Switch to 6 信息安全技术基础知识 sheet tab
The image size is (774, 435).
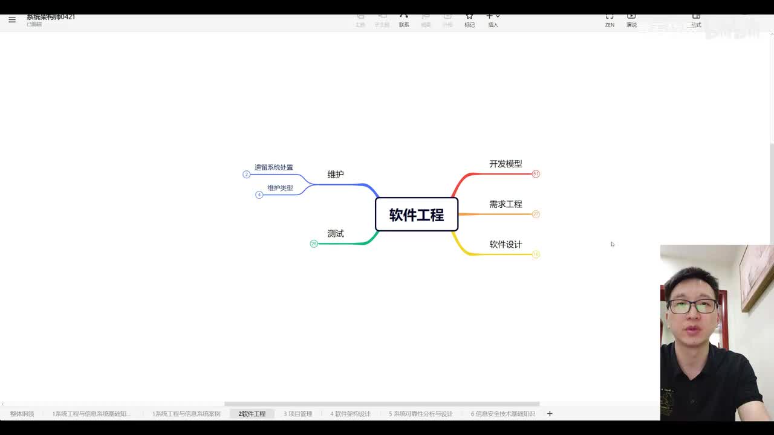coord(503,414)
